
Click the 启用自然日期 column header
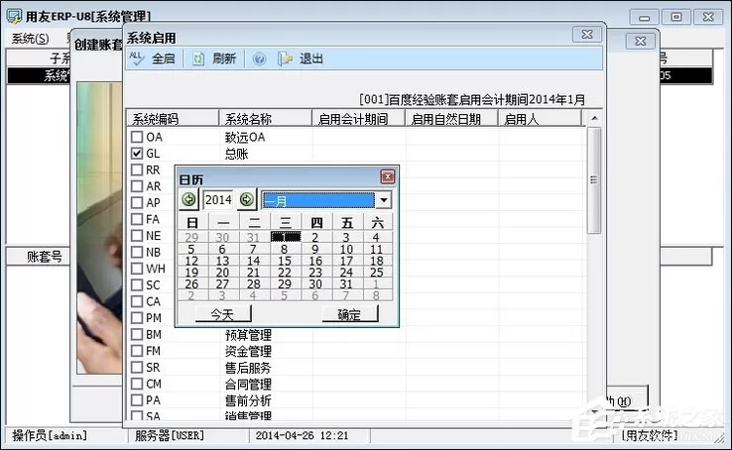tap(451, 118)
